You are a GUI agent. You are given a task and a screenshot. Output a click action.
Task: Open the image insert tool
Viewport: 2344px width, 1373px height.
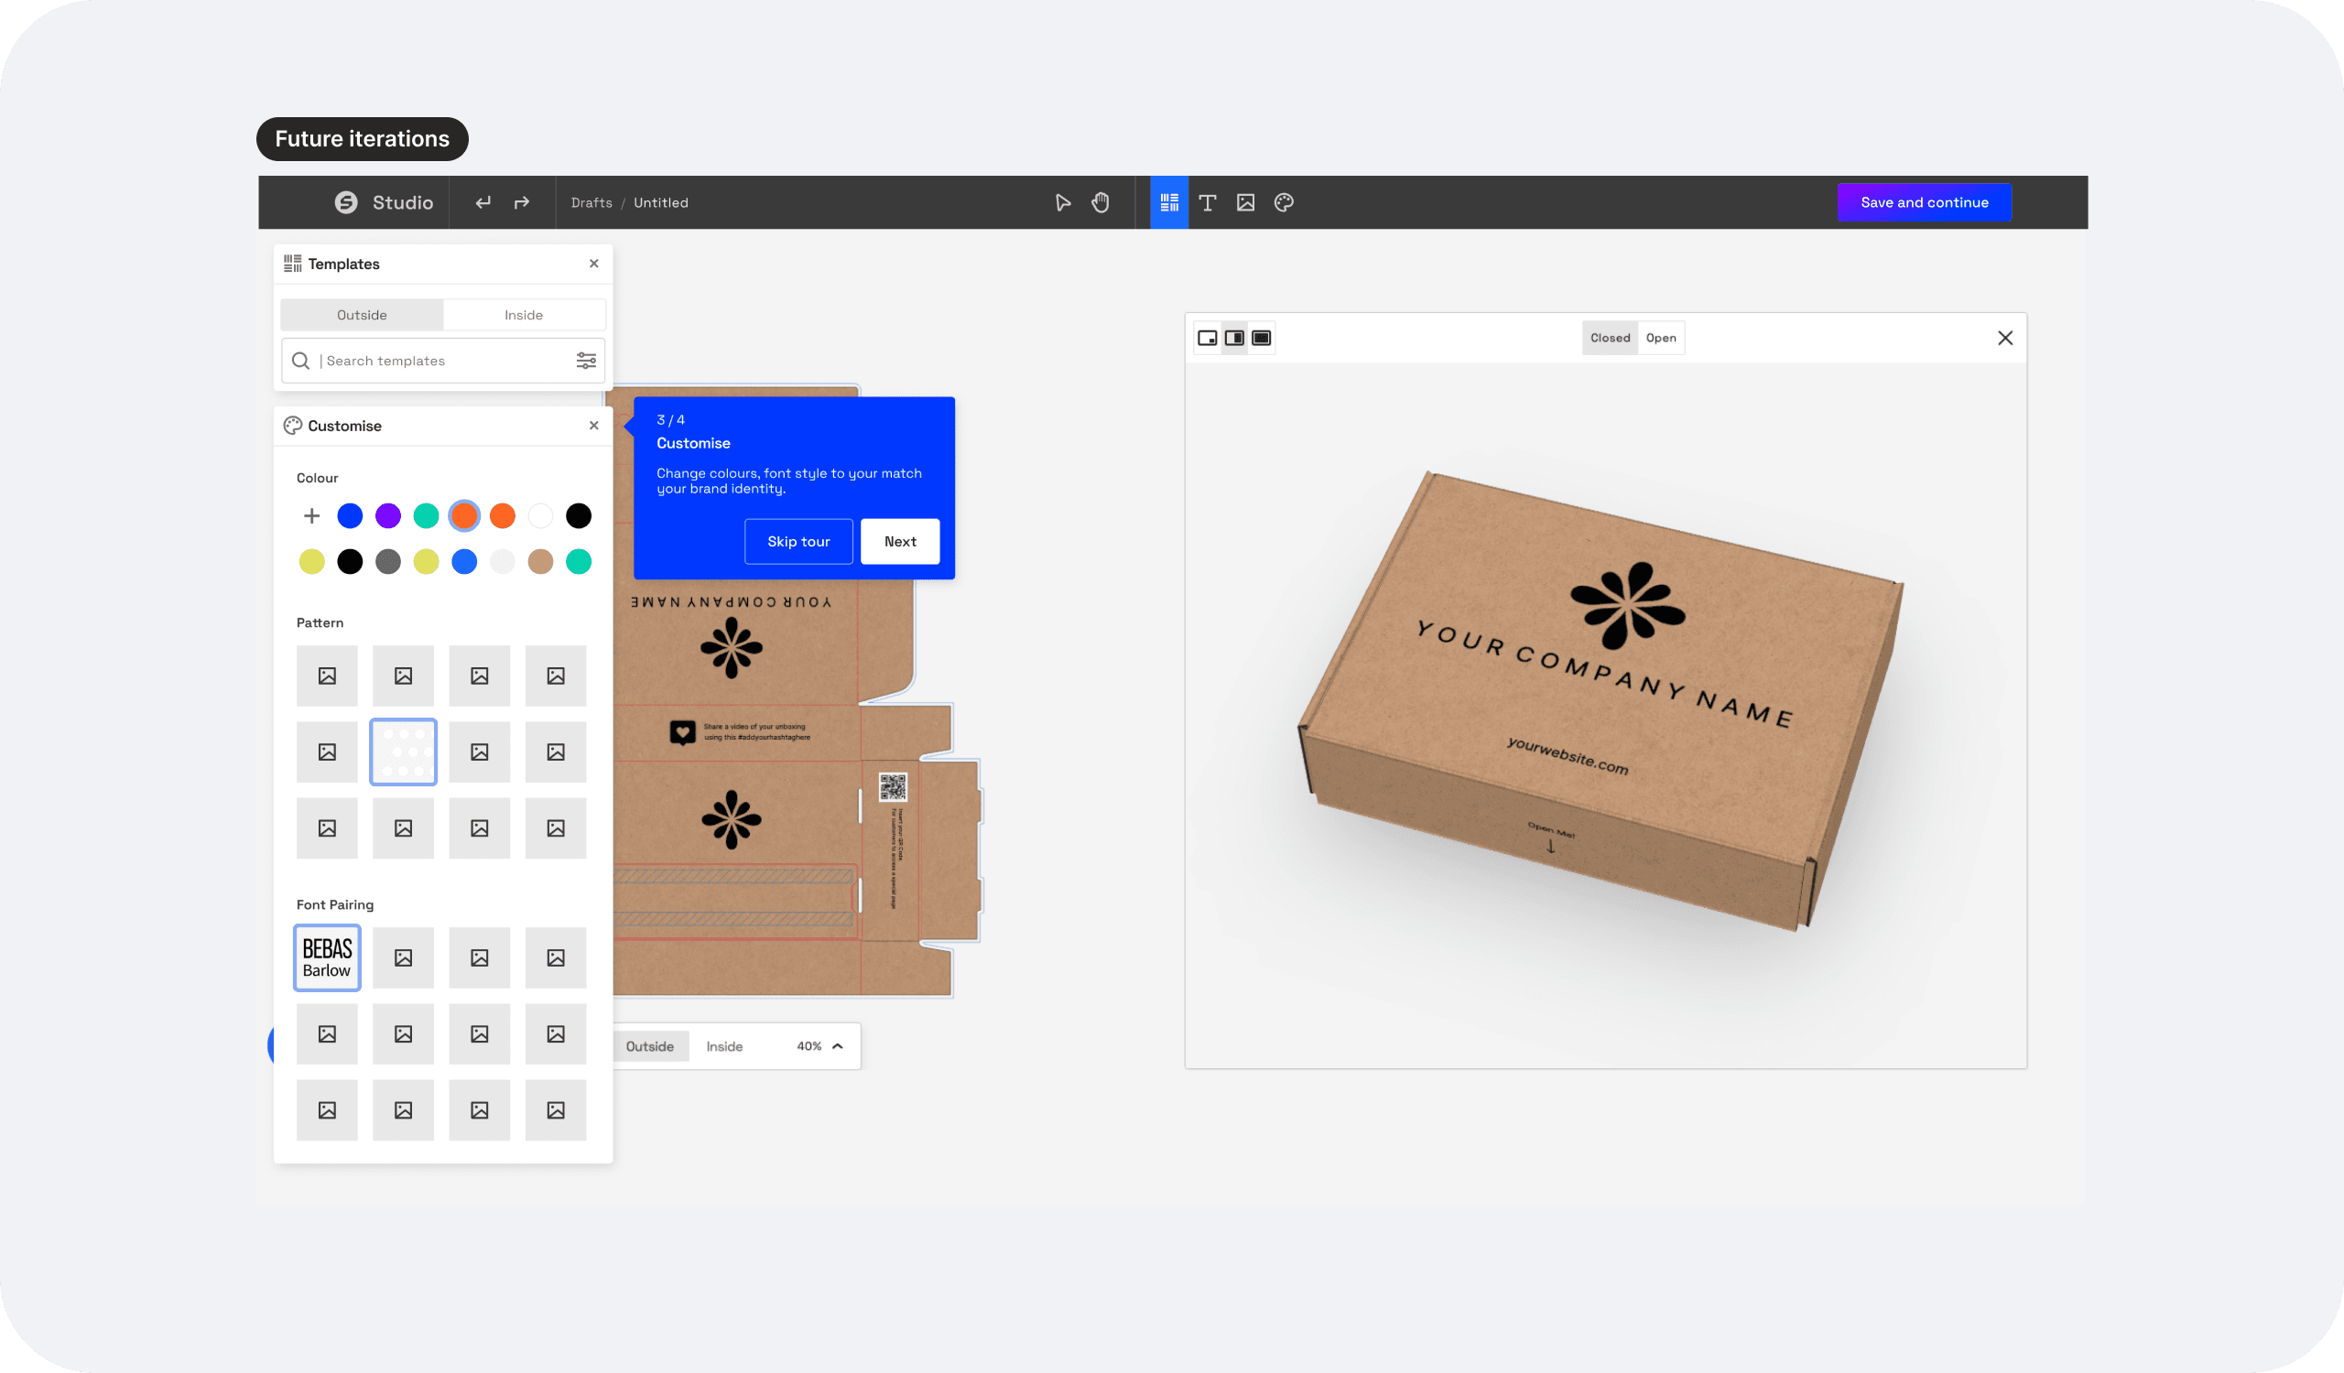(x=1245, y=202)
